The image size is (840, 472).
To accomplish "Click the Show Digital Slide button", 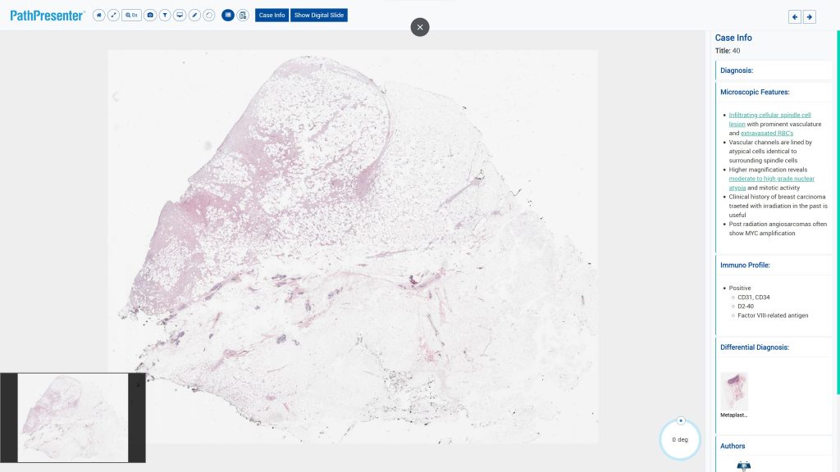I will 319,16.
